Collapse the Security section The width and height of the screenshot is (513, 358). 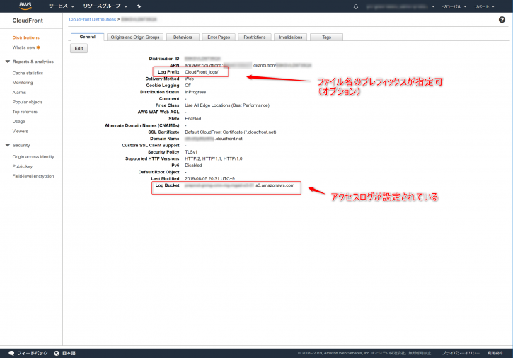pos(8,145)
